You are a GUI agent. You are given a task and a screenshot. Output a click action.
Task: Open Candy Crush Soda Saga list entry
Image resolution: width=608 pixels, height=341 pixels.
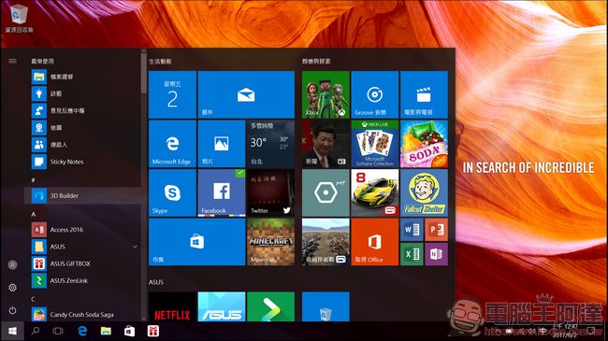click(x=83, y=314)
